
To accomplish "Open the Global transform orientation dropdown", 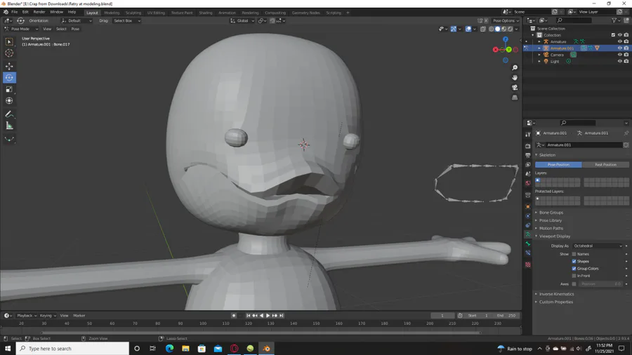I will (242, 20).
